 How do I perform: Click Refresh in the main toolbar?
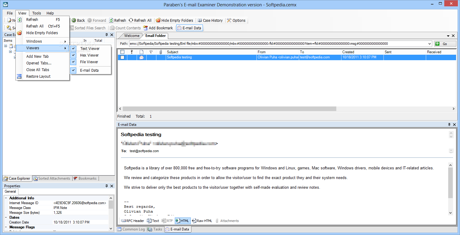(118, 20)
